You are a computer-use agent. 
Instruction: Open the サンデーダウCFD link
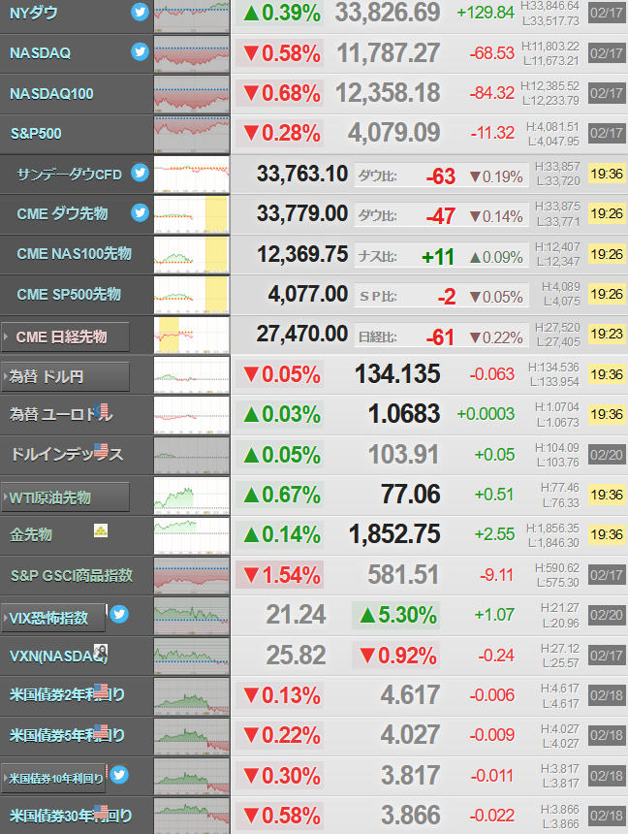pos(69,174)
